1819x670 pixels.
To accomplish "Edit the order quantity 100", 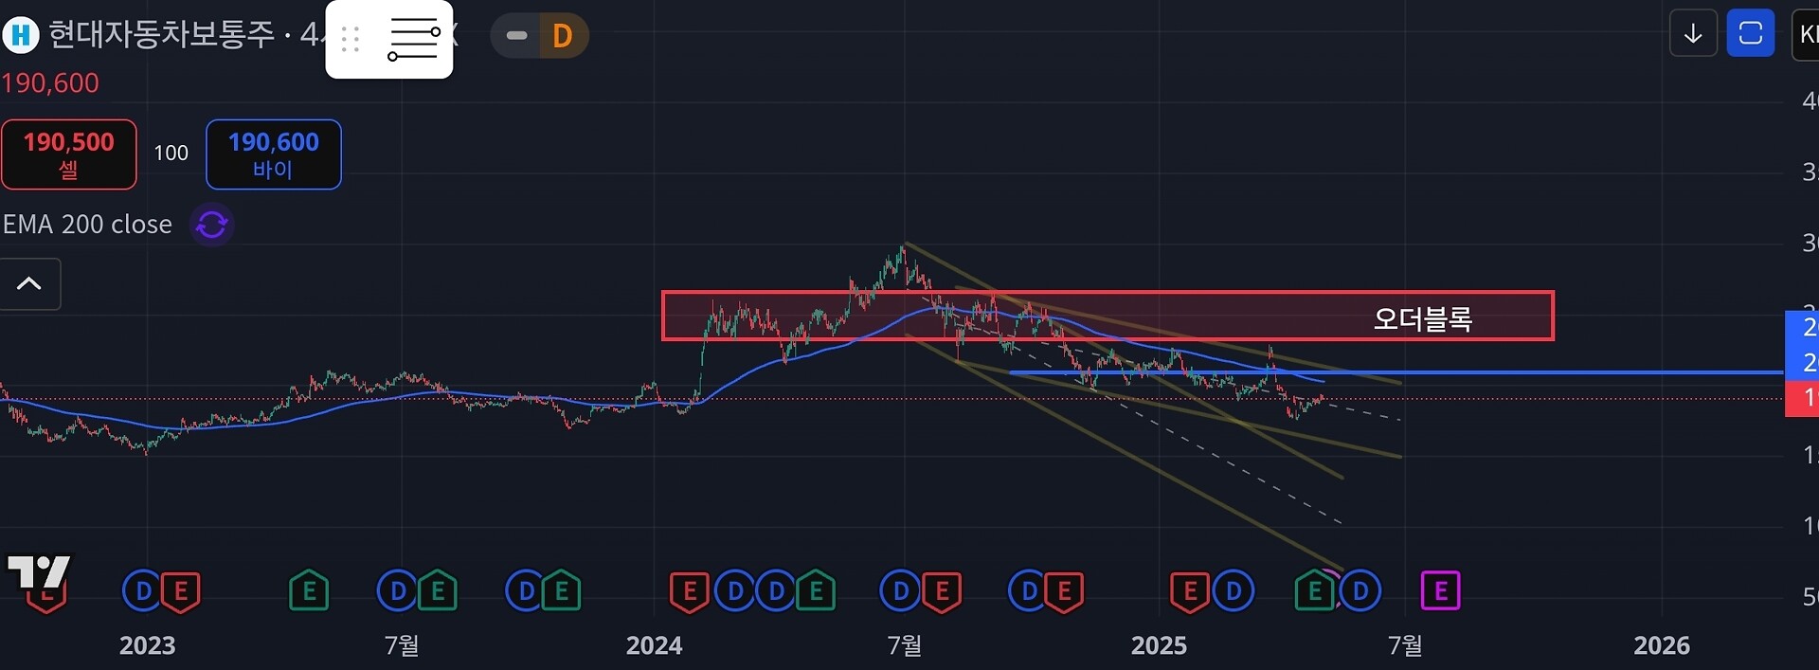I will coord(171,154).
